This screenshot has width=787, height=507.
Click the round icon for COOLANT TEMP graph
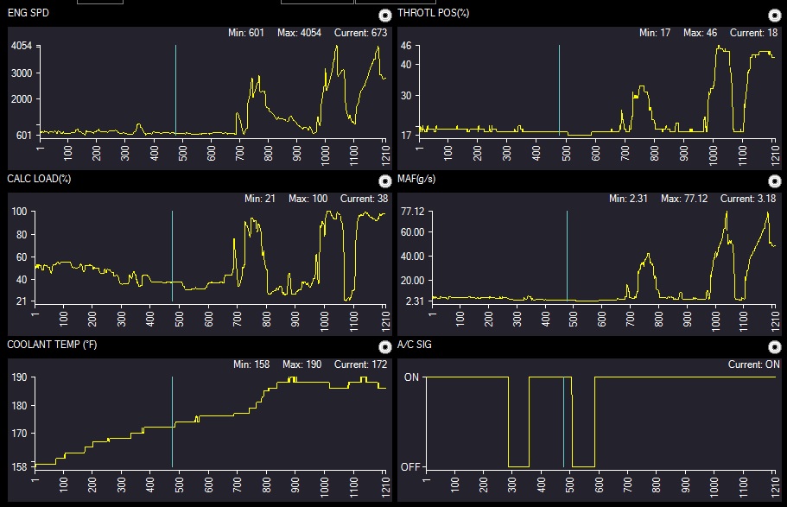coord(385,347)
